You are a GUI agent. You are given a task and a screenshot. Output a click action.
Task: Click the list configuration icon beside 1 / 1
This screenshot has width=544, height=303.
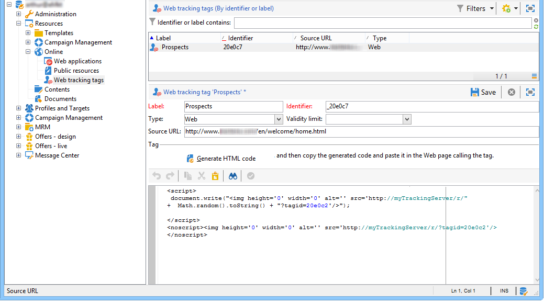(x=535, y=76)
